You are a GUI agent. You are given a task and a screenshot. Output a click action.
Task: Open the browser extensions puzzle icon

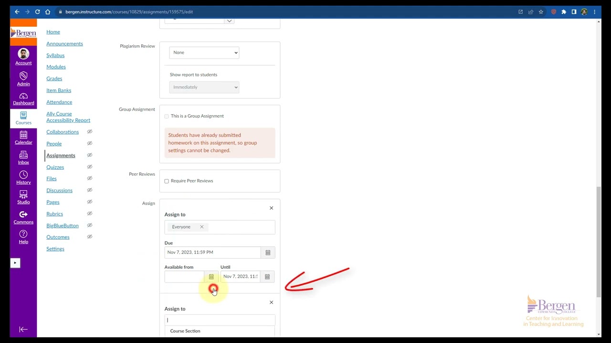(564, 12)
